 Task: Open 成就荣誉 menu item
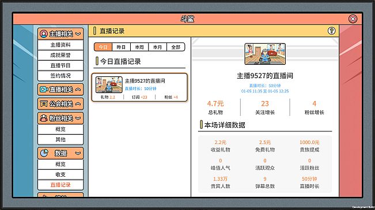click(60, 55)
